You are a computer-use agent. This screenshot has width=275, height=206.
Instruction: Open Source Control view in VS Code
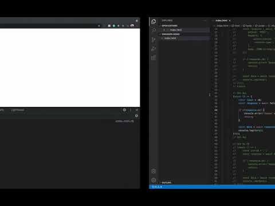(154, 39)
